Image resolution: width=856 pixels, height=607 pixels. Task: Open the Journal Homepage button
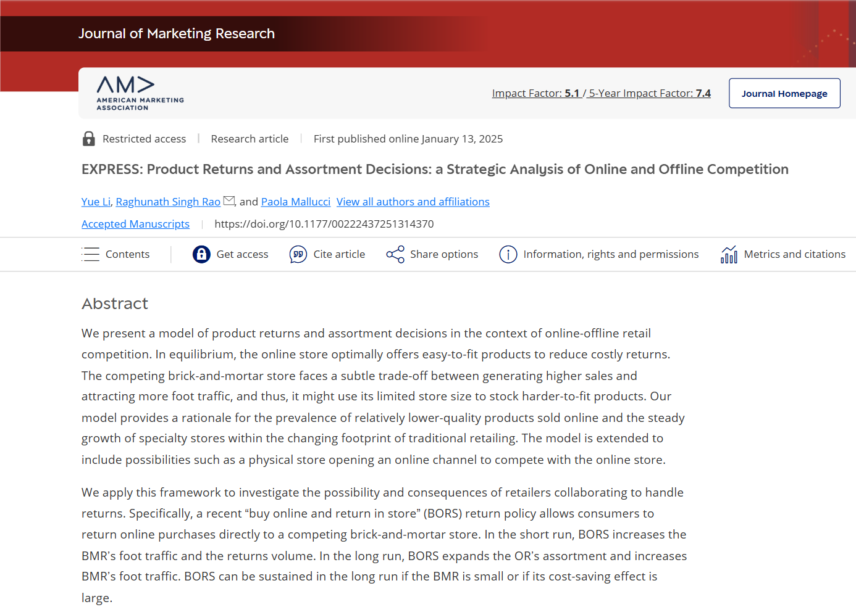point(784,93)
